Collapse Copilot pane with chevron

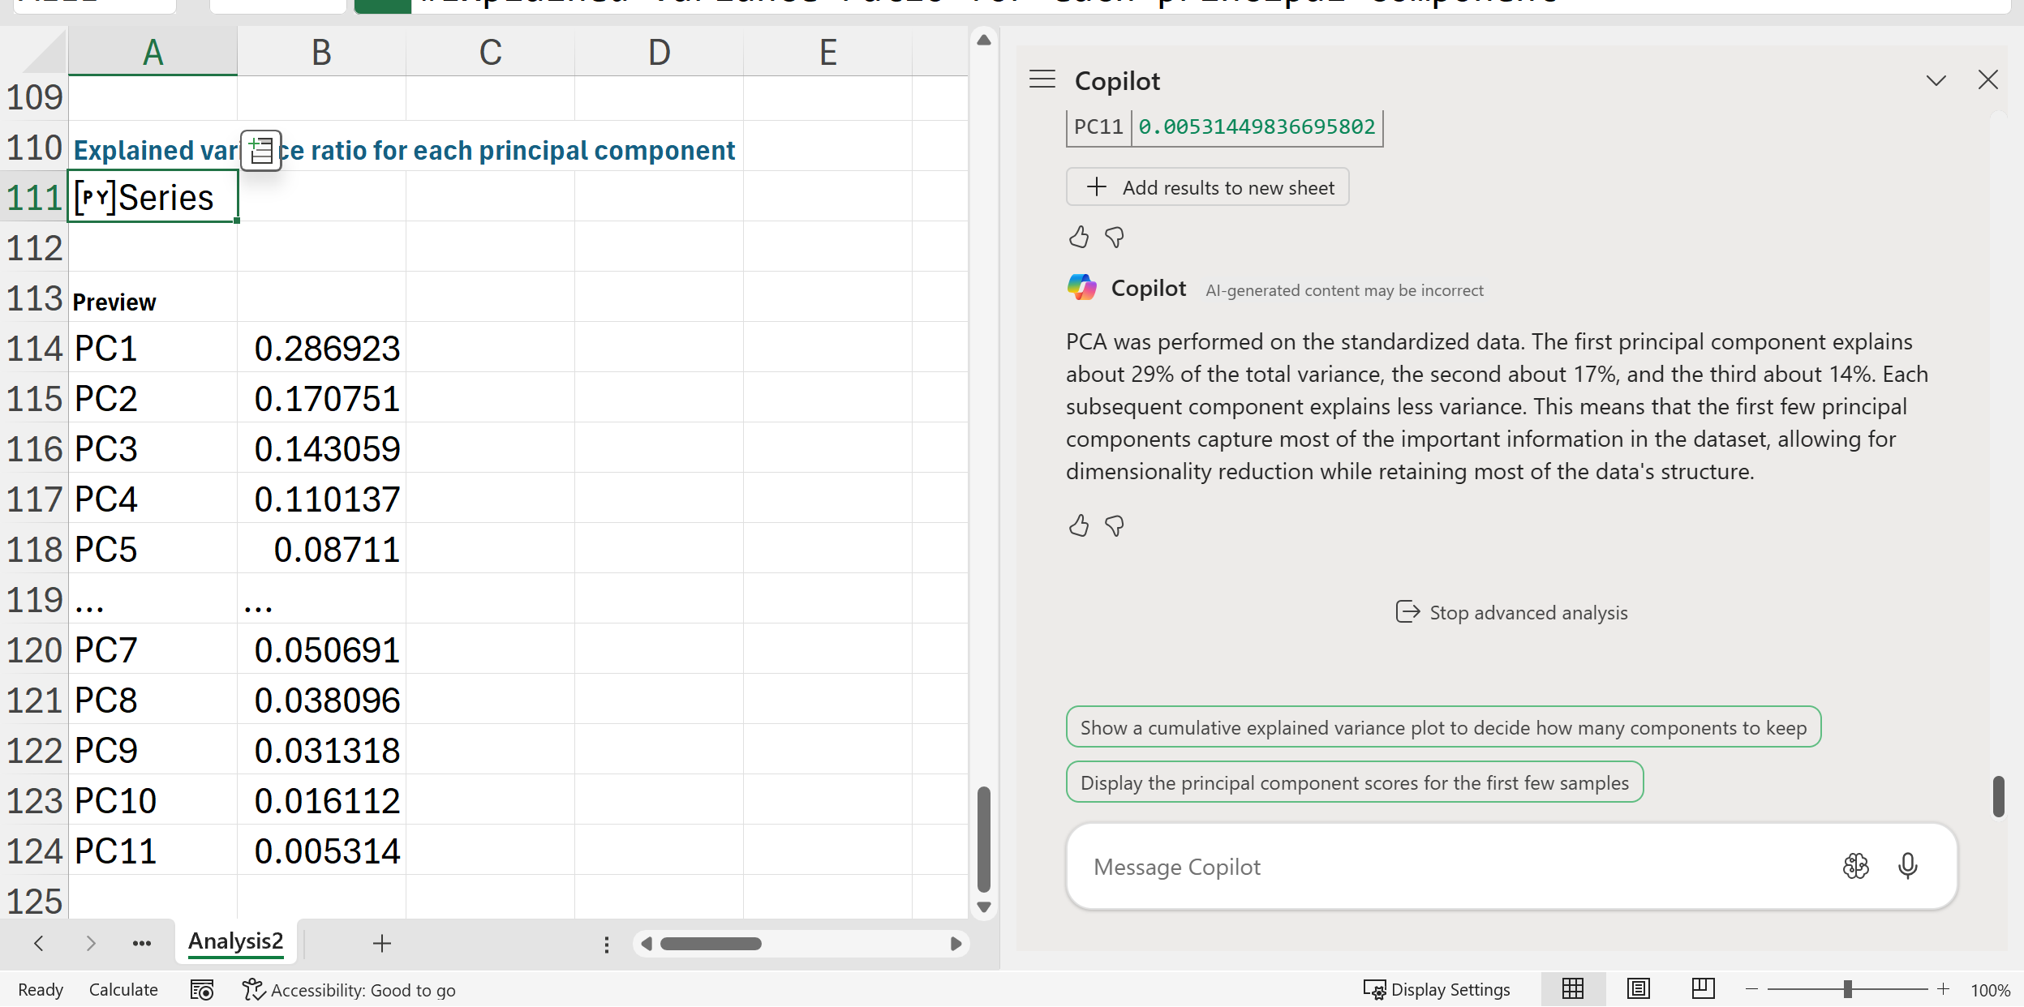coord(1936,80)
